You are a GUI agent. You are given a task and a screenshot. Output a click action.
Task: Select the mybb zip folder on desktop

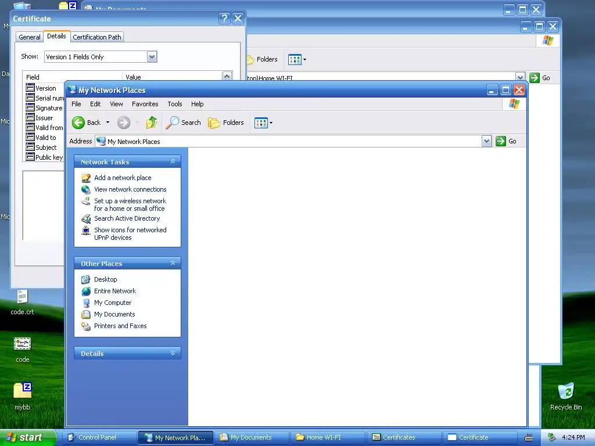(x=23, y=396)
